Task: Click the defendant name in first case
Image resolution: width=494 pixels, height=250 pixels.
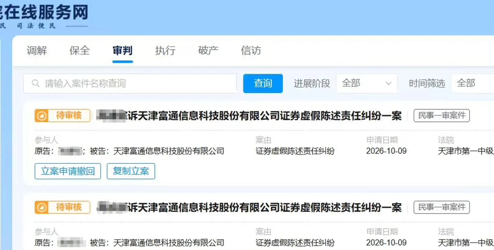Action: (x=168, y=151)
